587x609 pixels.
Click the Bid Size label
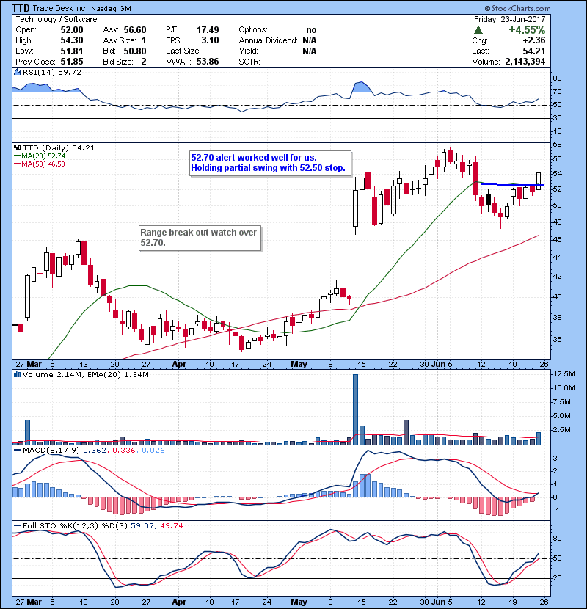[118, 62]
